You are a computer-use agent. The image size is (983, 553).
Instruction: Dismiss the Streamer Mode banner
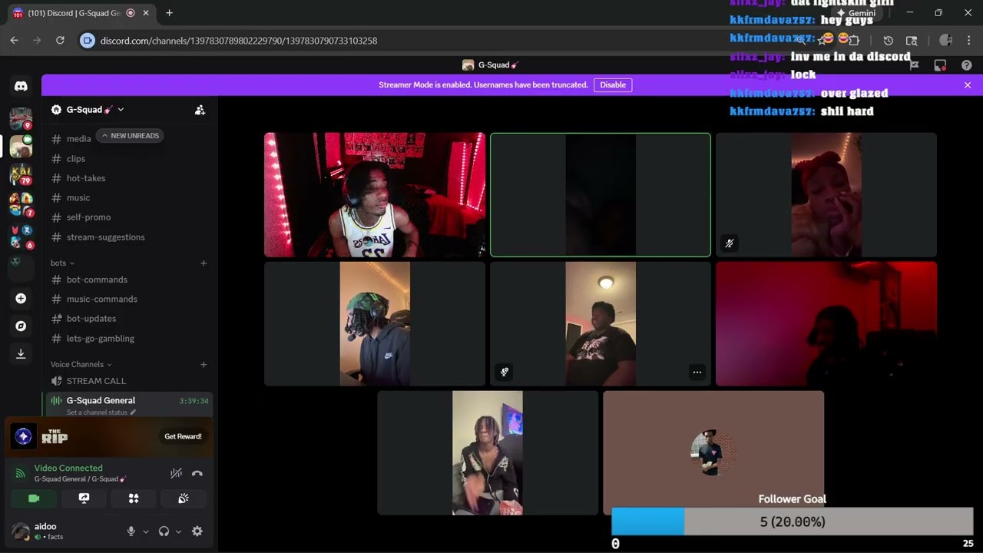(x=968, y=84)
